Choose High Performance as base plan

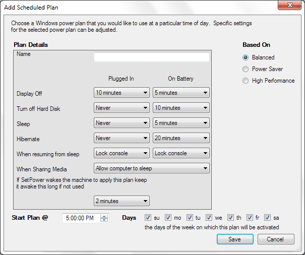[x=246, y=81]
